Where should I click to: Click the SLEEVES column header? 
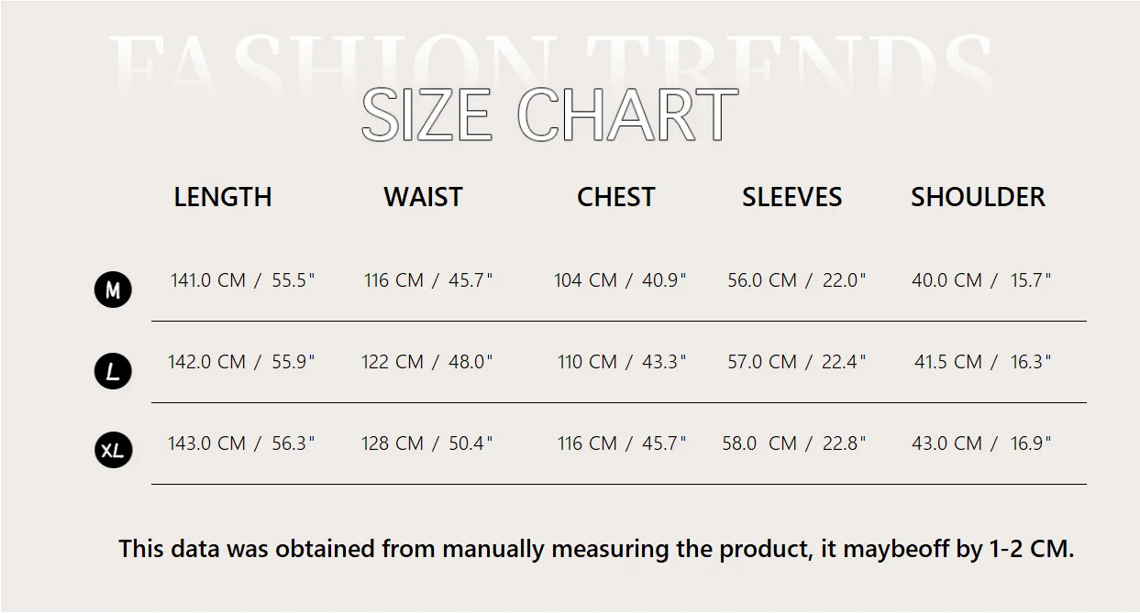point(791,197)
